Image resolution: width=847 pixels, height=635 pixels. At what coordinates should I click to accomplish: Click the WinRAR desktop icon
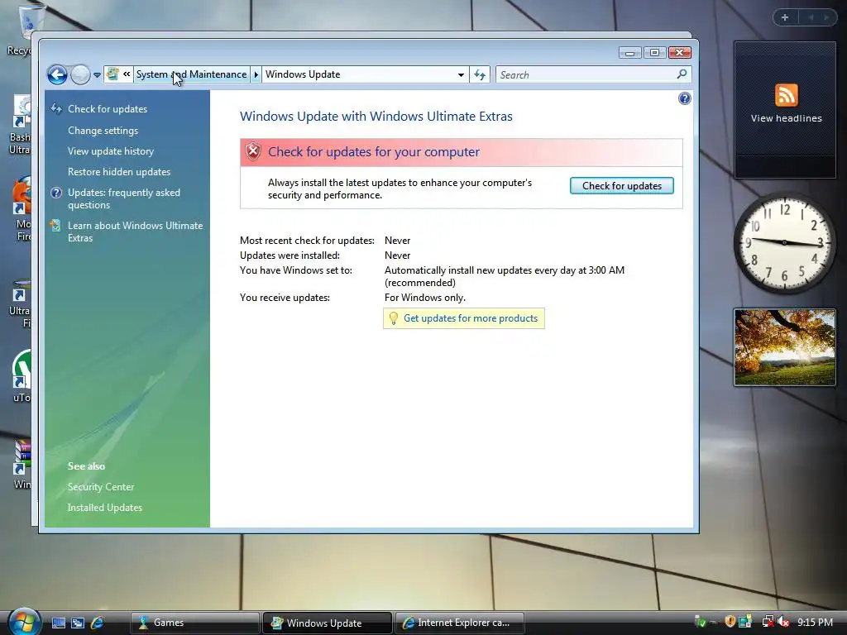point(22,465)
